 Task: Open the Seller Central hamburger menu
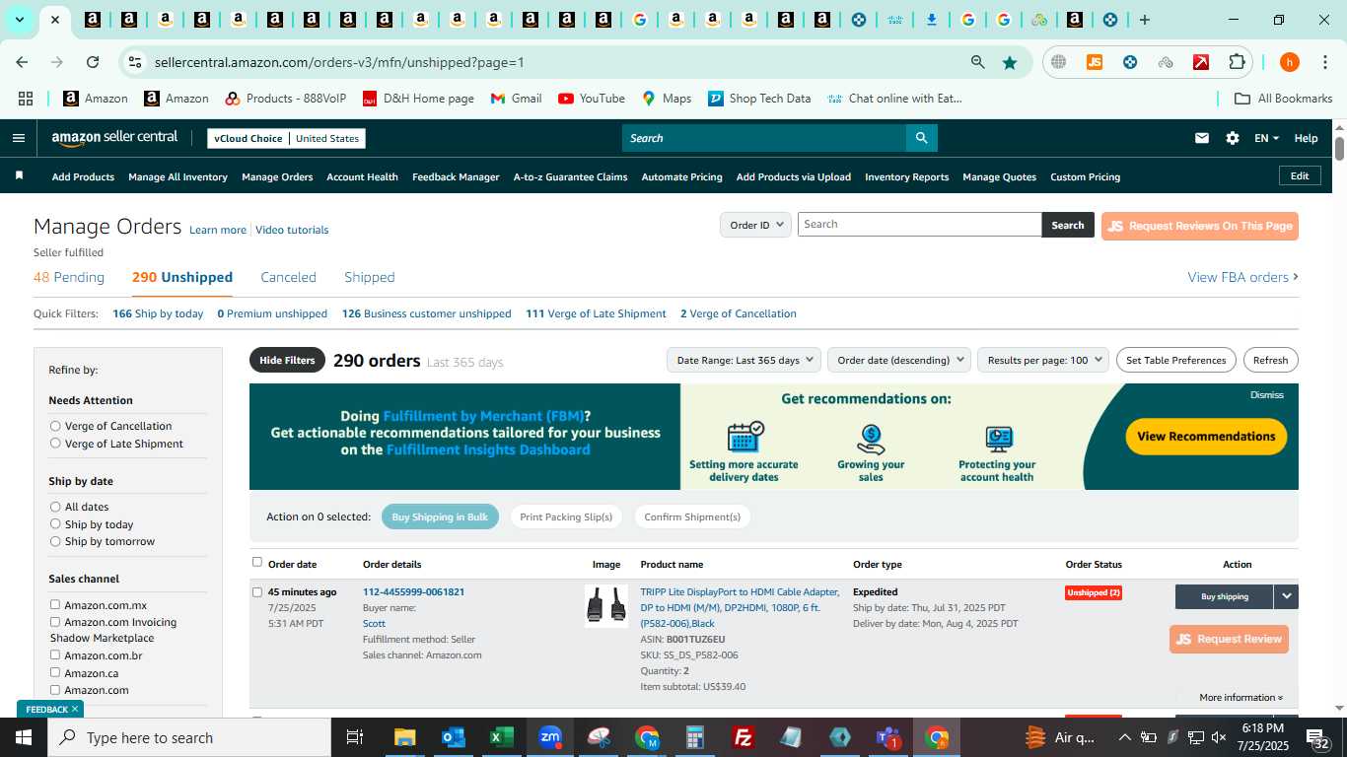(18, 138)
